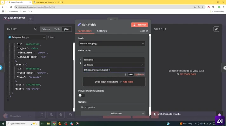Click the zoom out canvas icon
The image size is (226, 126).
pyautogui.click(x=61, y=115)
